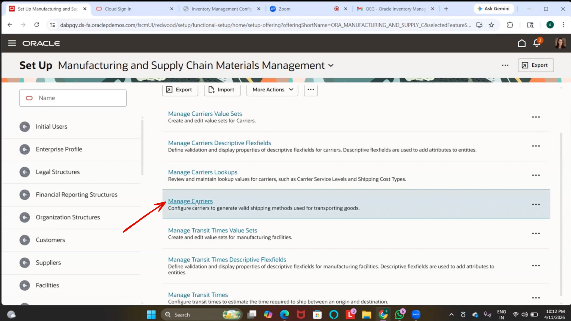Open Manage Carriers Lookups task
Image resolution: width=571 pixels, height=321 pixels.
click(203, 172)
